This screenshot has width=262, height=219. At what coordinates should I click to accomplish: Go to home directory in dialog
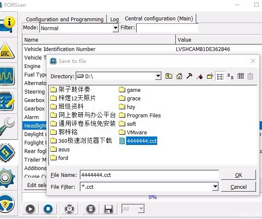pyautogui.click(x=179, y=76)
